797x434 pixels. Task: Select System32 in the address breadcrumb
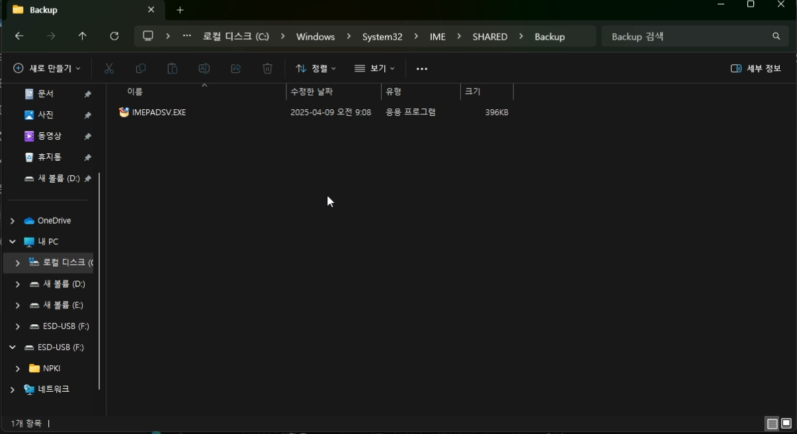[382, 37]
